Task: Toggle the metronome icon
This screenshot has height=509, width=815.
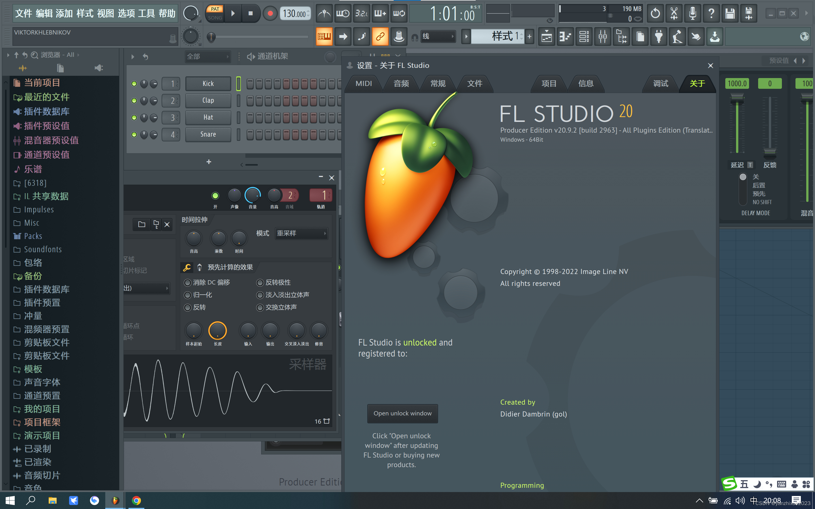Action: (324, 14)
